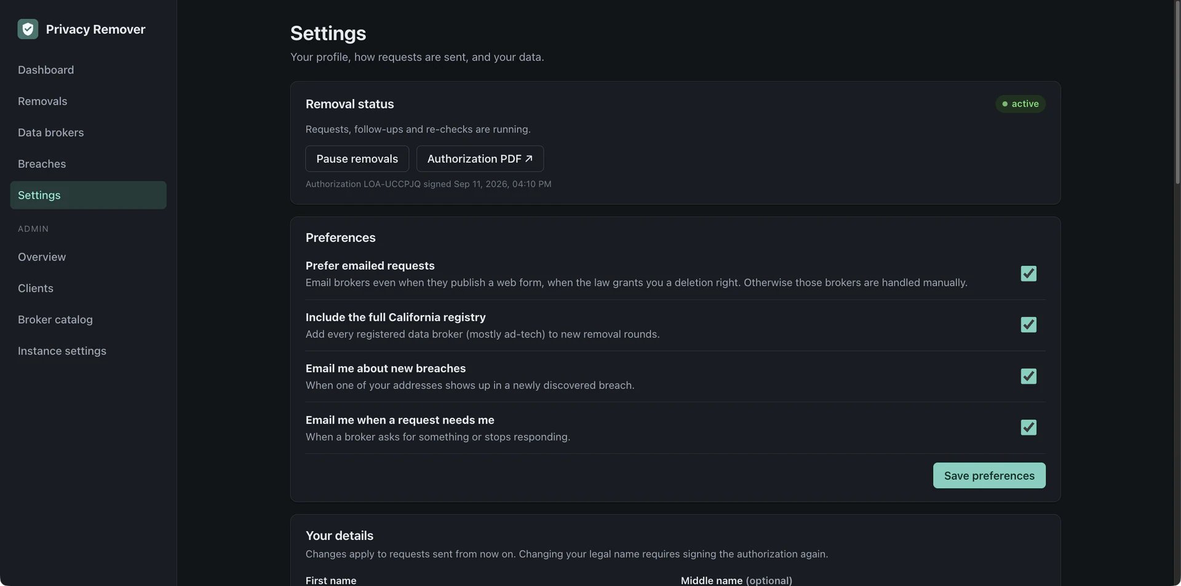Click the First name label

[x=331, y=580]
